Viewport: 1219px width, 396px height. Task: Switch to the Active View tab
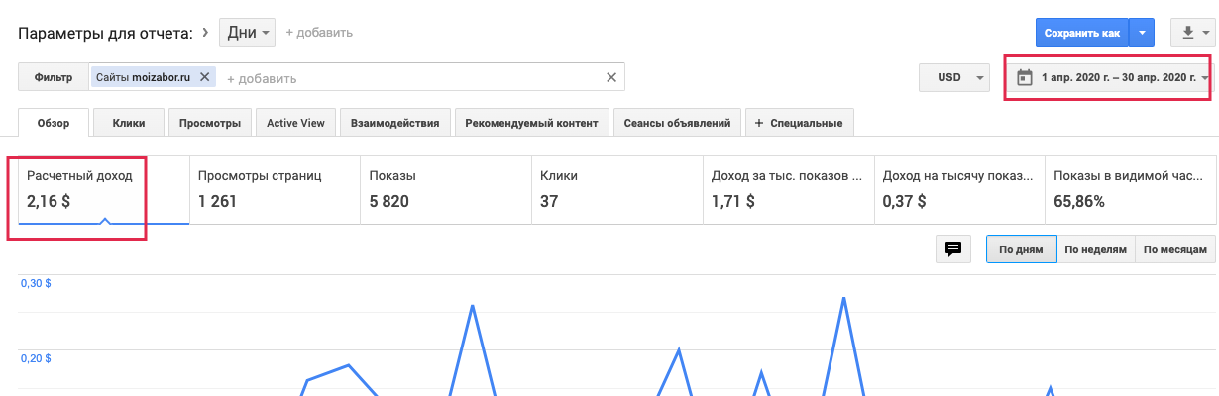tap(295, 123)
